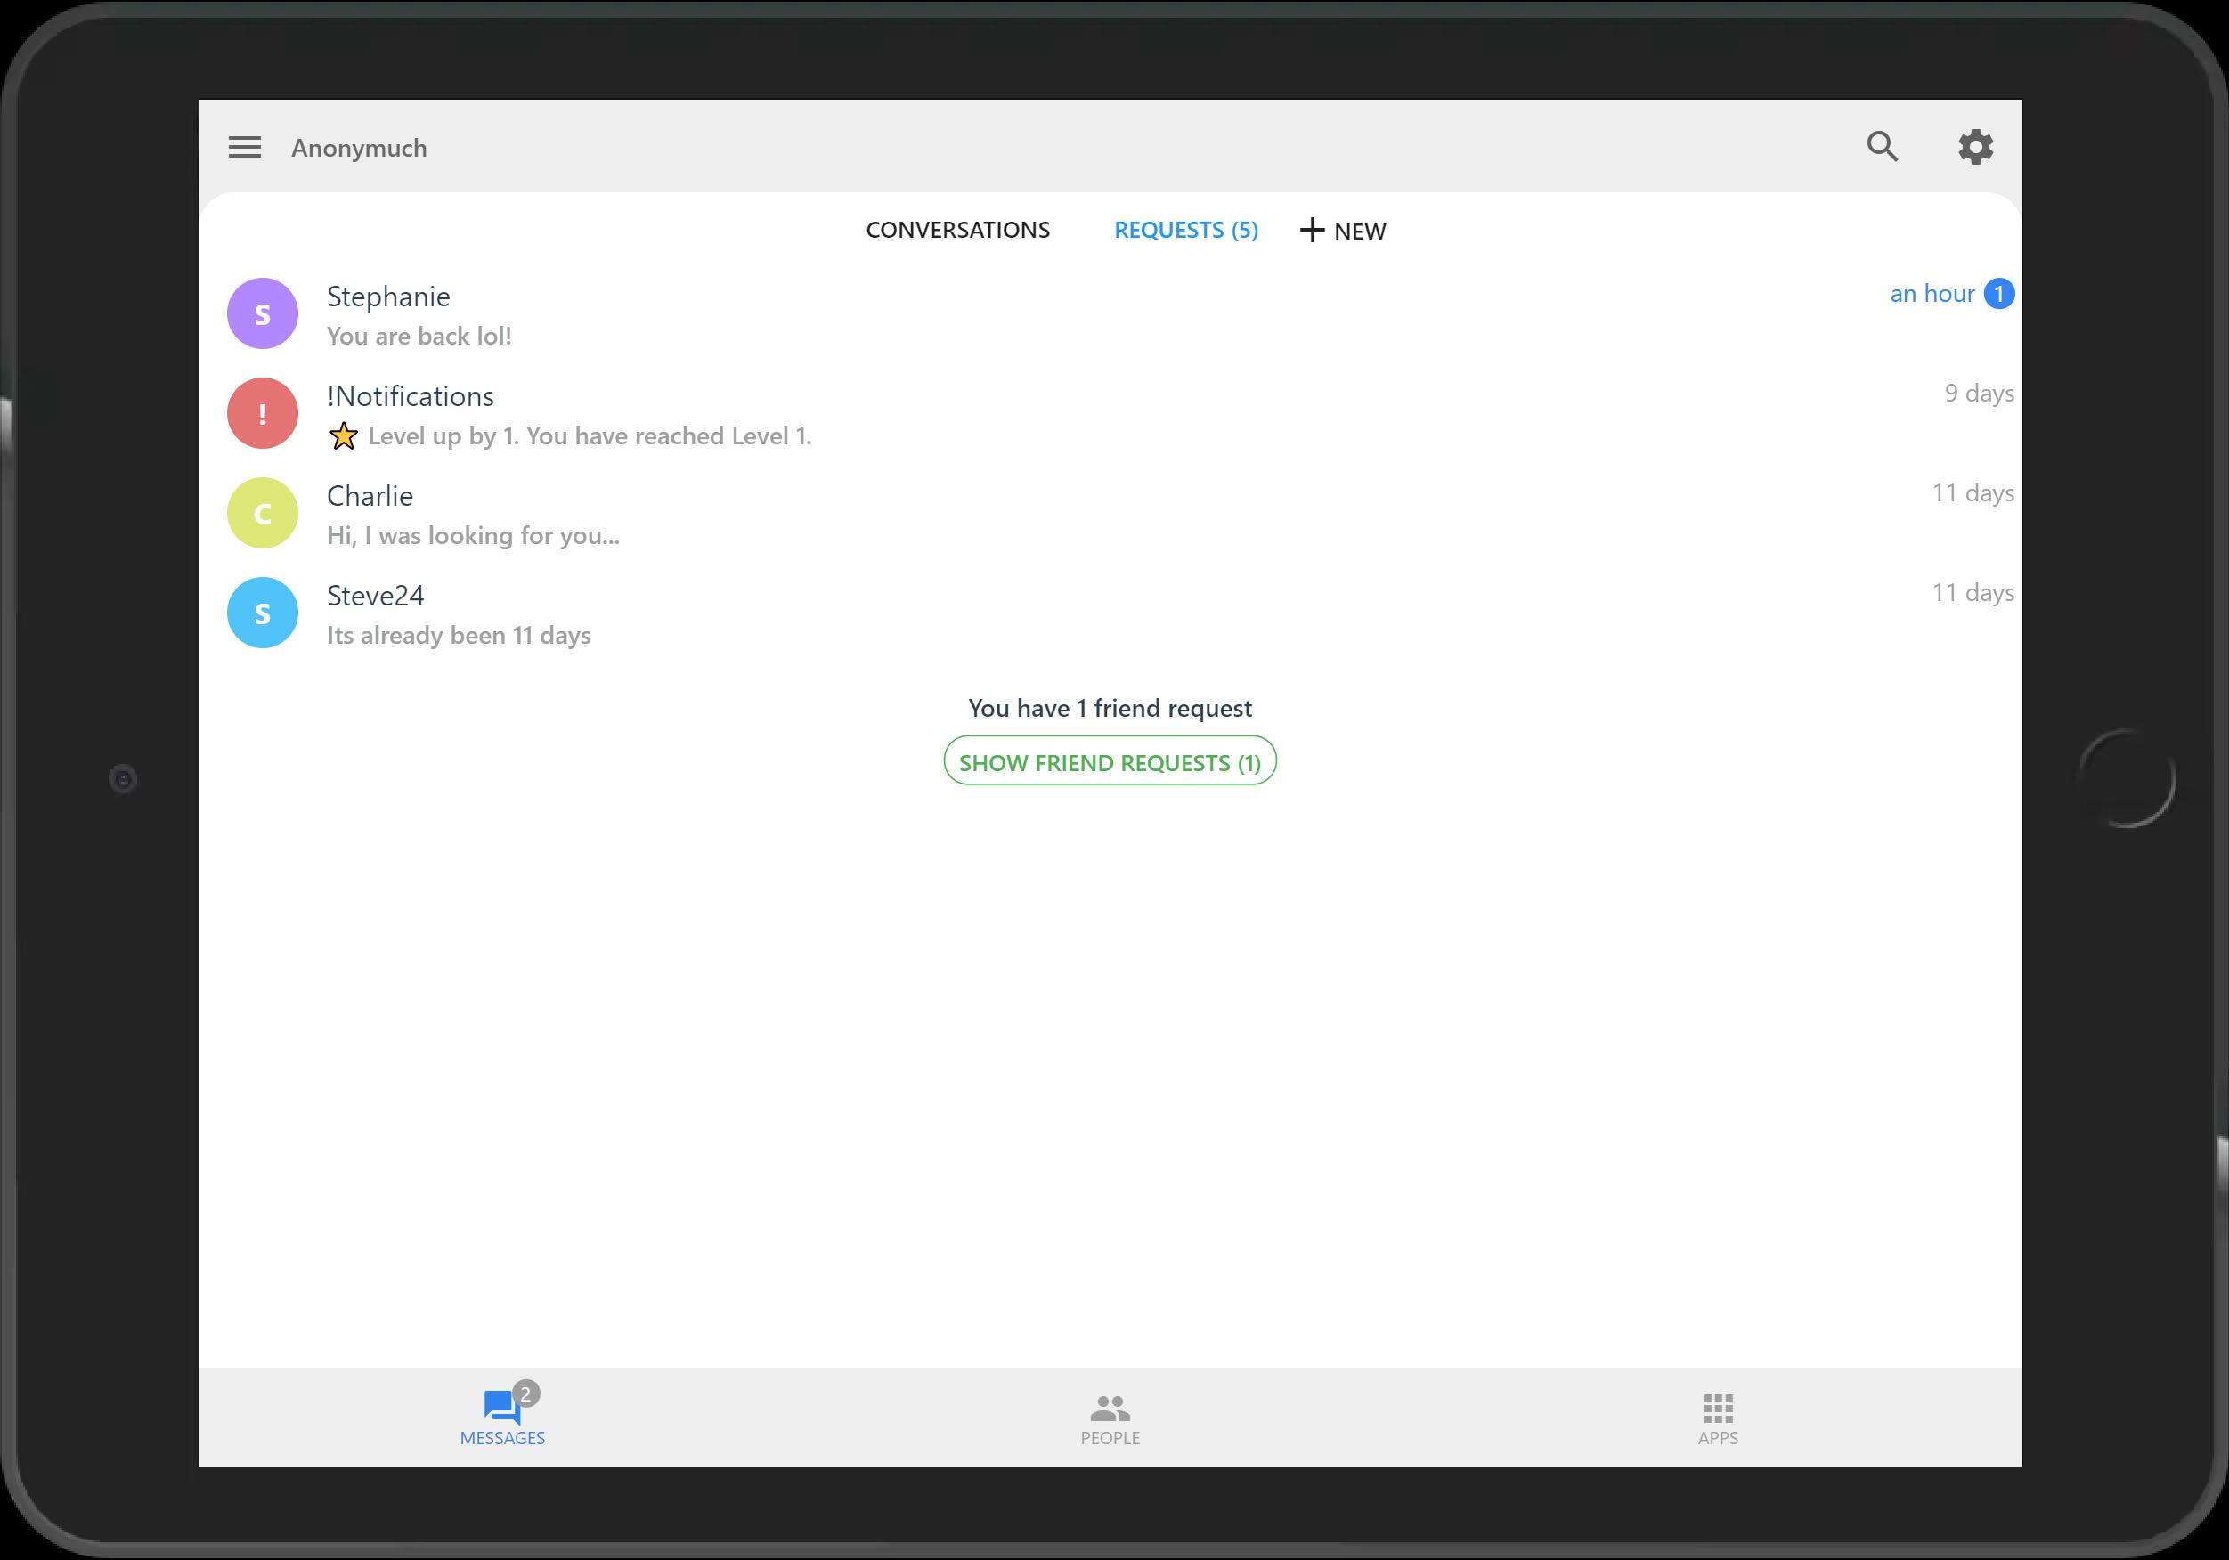This screenshot has height=1560, width=2229.
Task: Switch to the Requests (5) tab
Action: point(1185,230)
